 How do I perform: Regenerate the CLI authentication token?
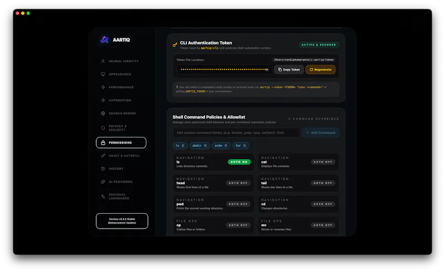pyautogui.click(x=320, y=70)
